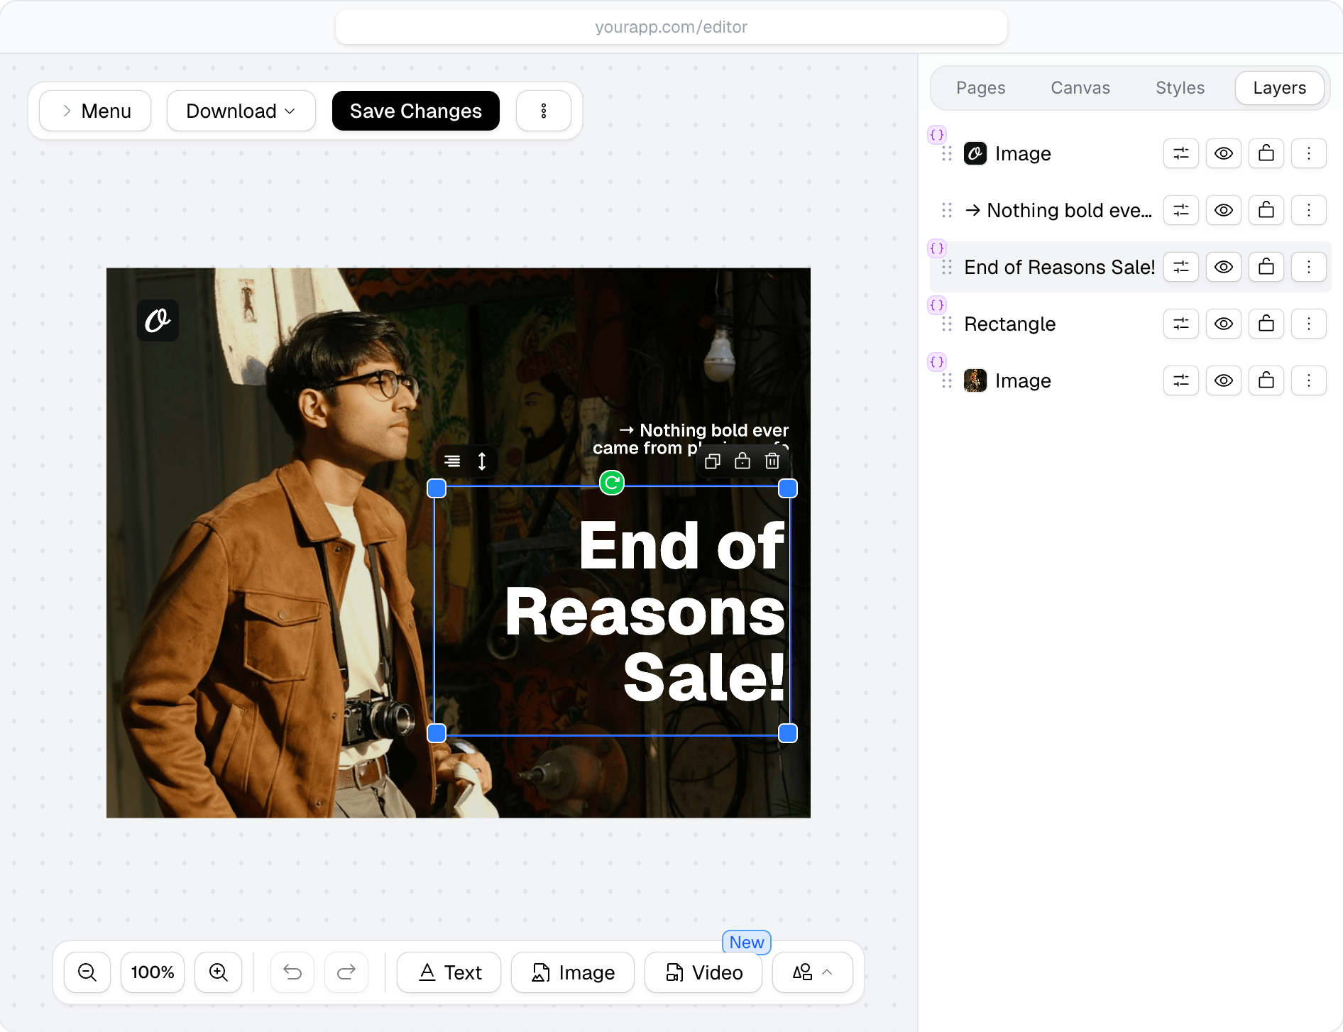
Task: Open text alignment options on the floating toolbar
Action: (x=452, y=461)
